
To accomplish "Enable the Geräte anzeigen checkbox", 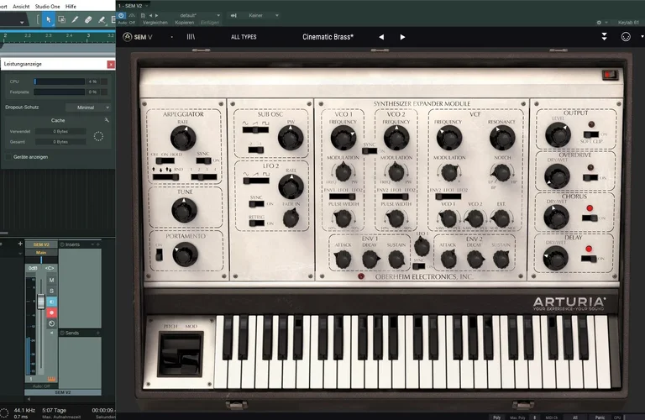I will click(x=8, y=157).
